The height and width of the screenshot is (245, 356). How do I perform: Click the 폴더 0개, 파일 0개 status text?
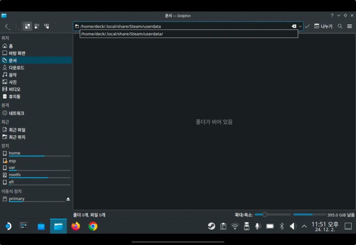pos(89,215)
